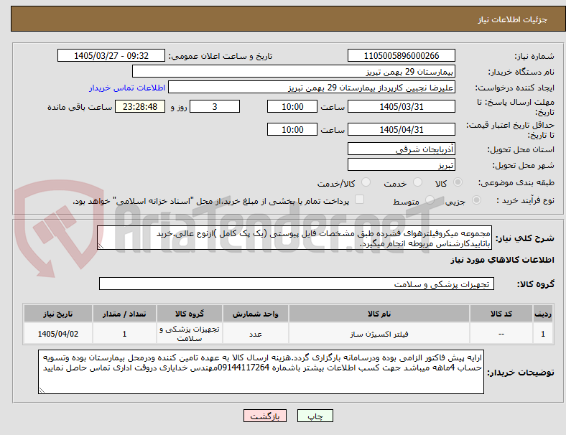Click table cell unit عدد
Image resolution: width=566 pixels, height=435 pixels.
coord(256,334)
